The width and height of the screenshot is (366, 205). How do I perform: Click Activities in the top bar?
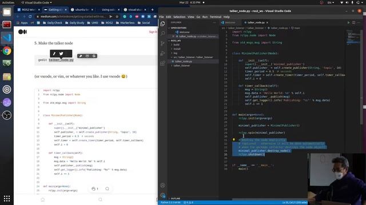click(x=8, y=2)
